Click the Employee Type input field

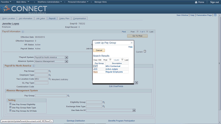(x=41, y=75)
